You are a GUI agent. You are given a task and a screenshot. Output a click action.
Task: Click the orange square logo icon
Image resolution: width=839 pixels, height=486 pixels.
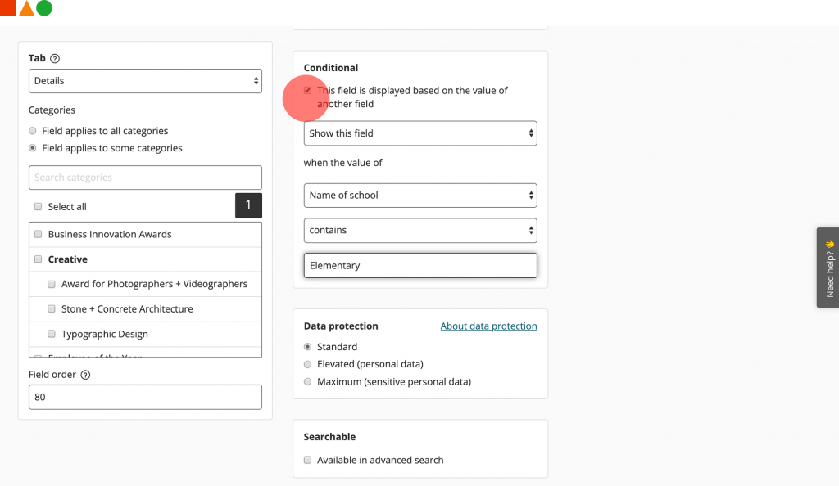click(8, 8)
